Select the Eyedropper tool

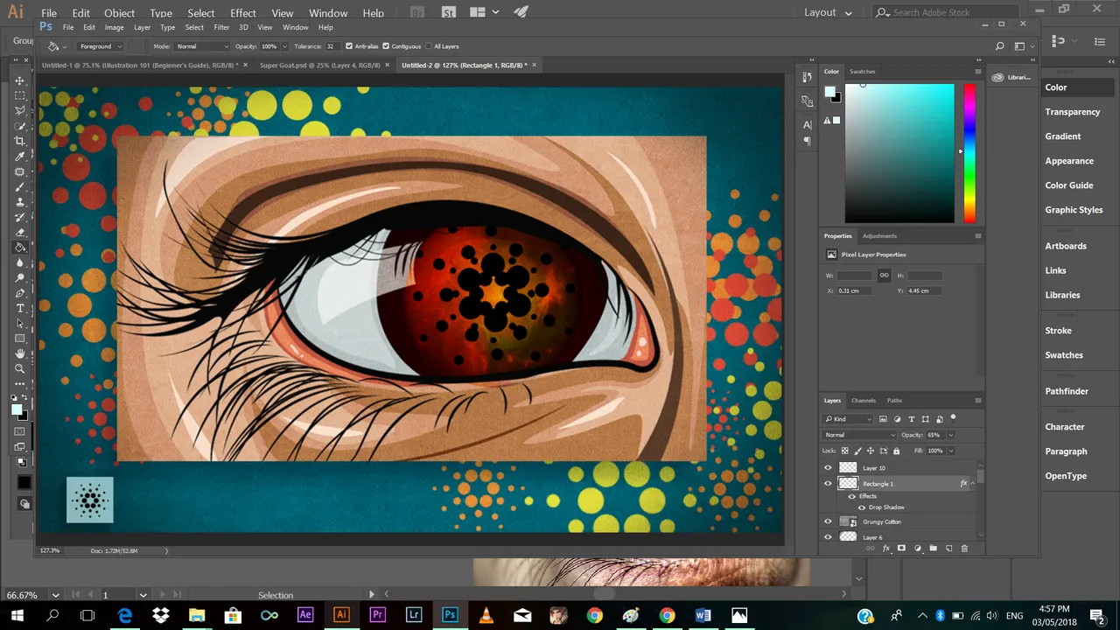tap(19, 156)
